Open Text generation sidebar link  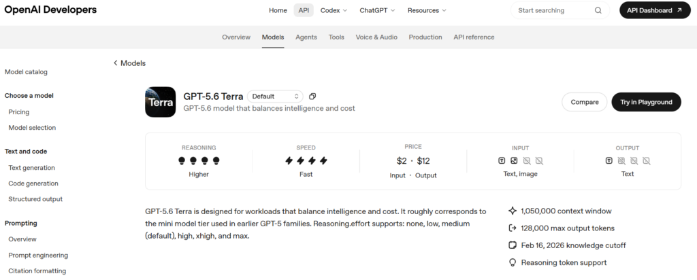coord(31,168)
